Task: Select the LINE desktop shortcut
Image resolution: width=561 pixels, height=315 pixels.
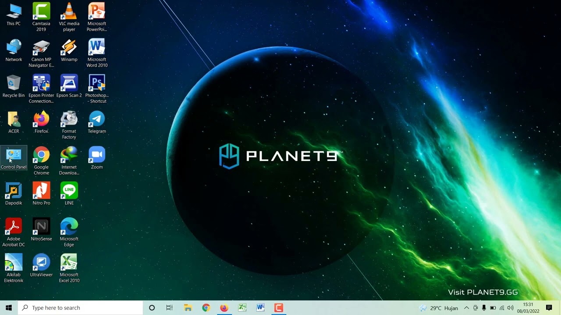Action: click(x=69, y=194)
